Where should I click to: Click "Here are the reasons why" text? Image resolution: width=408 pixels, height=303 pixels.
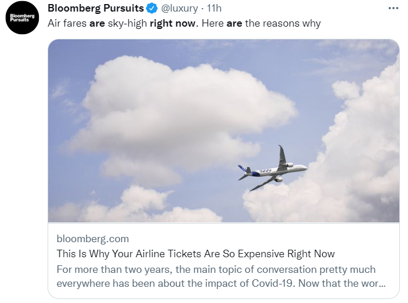click(261, 23)
